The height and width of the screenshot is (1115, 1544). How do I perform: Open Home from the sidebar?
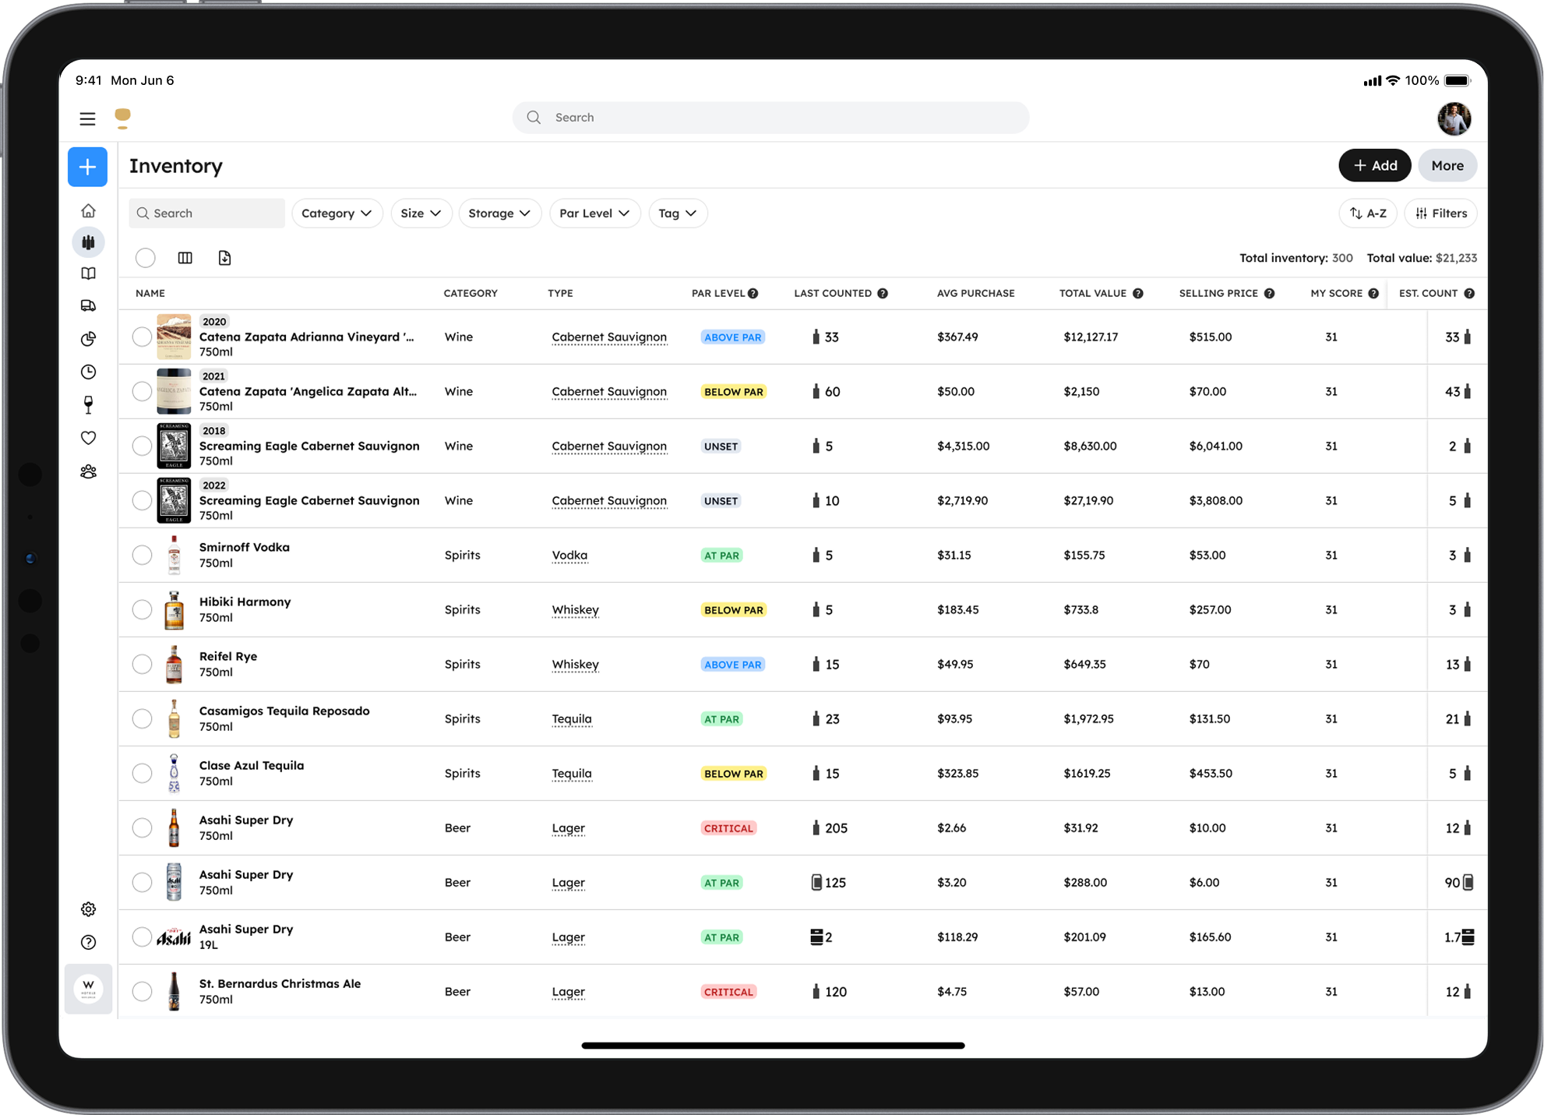click(89, 210)
